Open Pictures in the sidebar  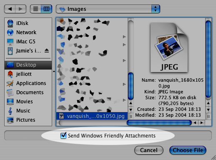click(28, 120)
